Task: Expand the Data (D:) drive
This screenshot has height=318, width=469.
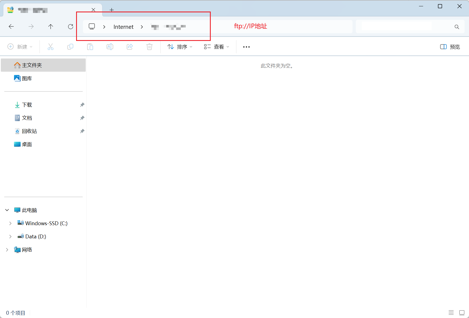Action: [10, 236]
